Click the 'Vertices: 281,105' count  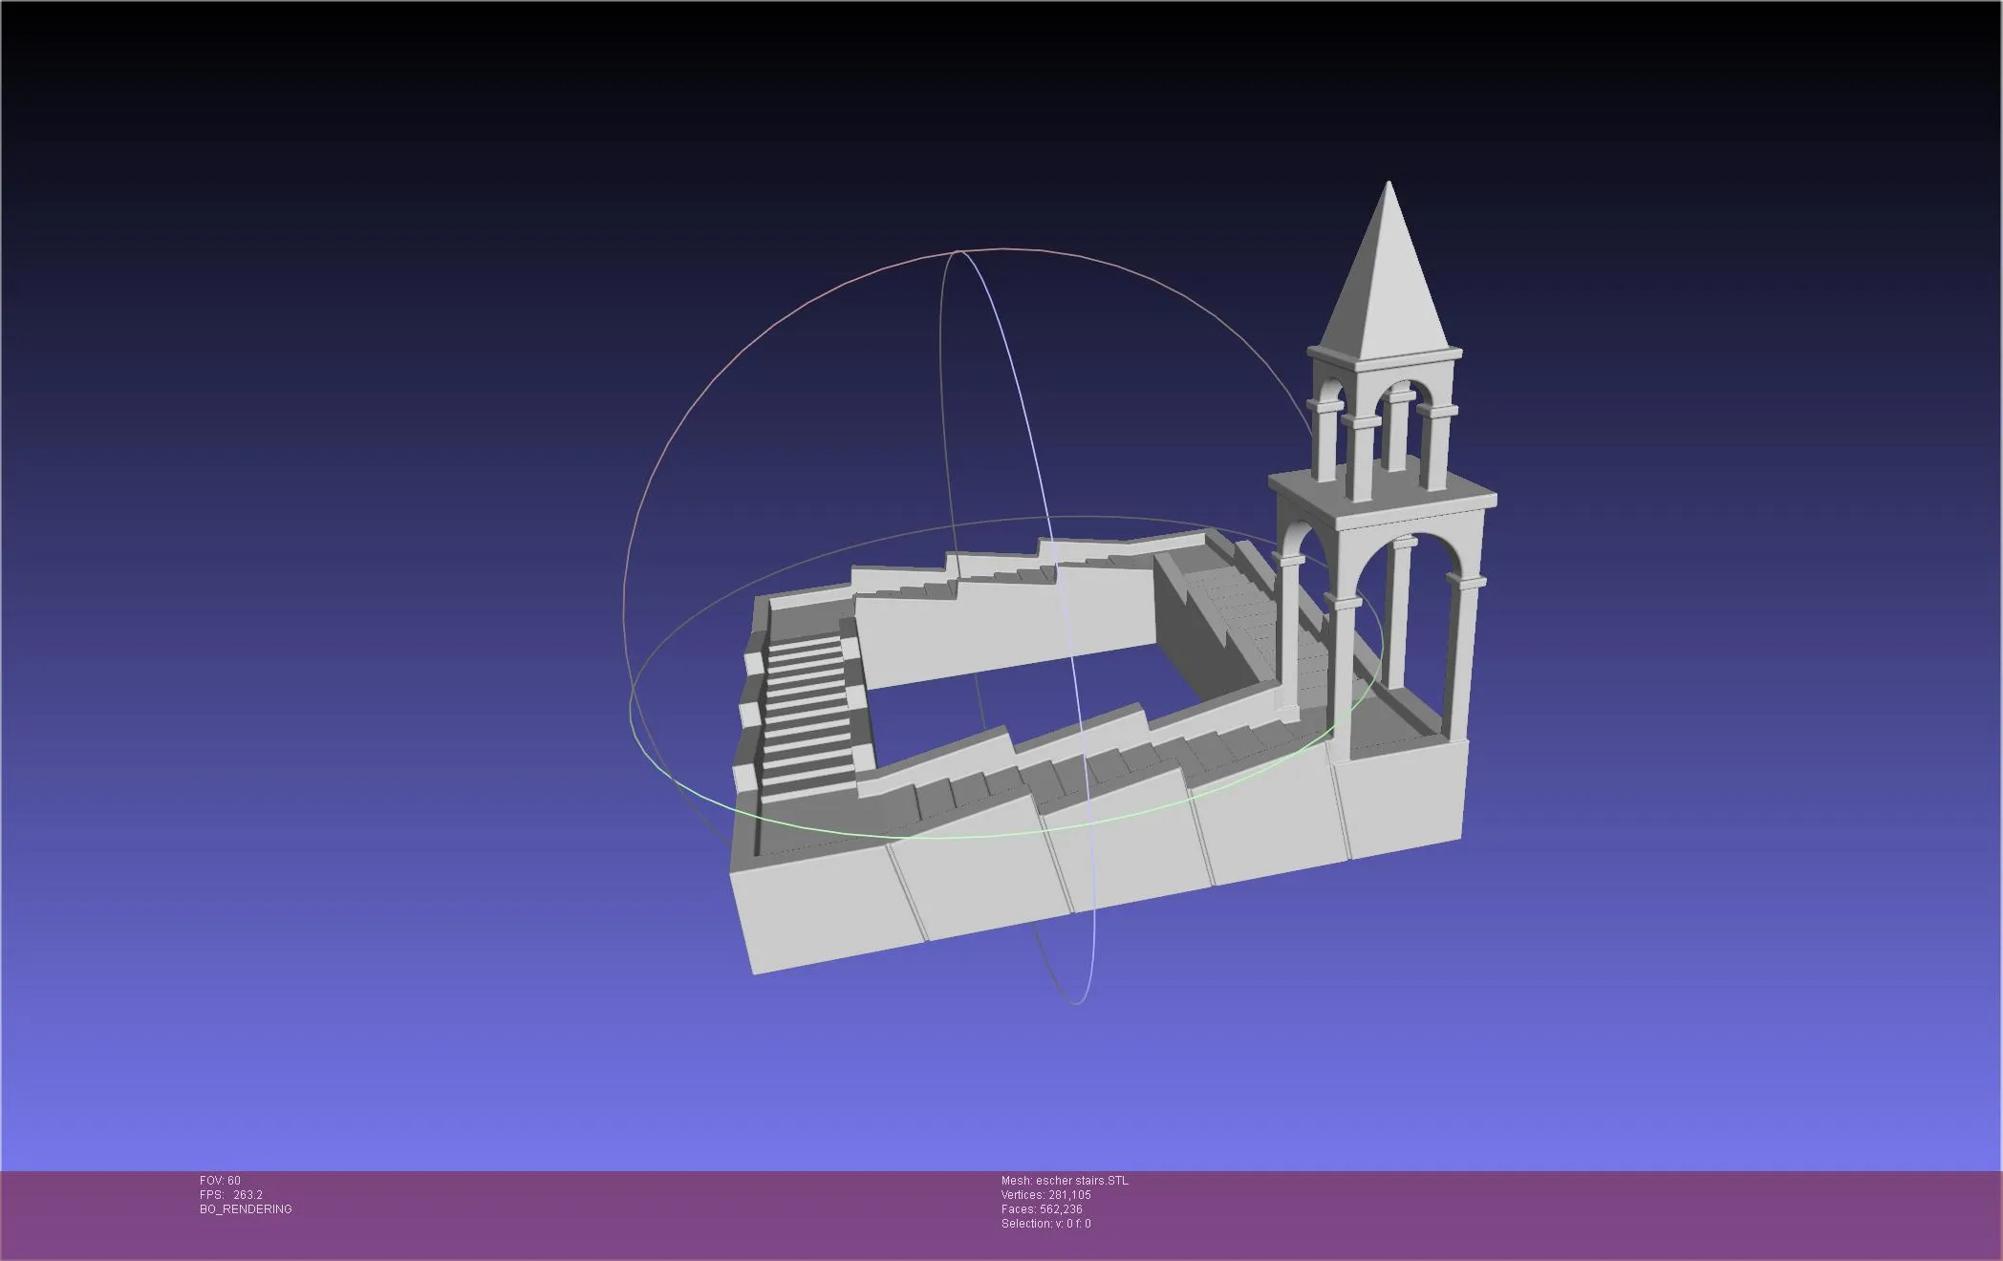pos(1045,1195)
